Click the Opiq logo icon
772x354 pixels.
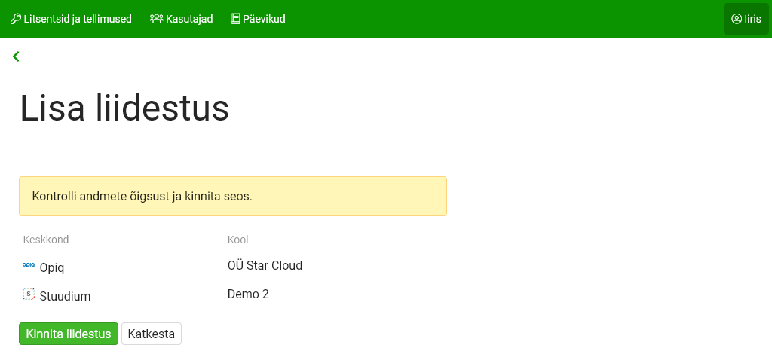click(x=29, y=265)
